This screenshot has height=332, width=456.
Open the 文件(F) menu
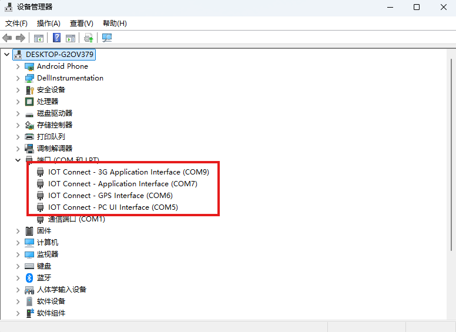[x=16, y=24]
